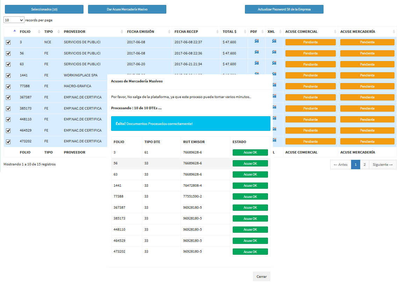Click Acuse OK status for folio 3
This screenshot has width=399, height=283.
250,152
